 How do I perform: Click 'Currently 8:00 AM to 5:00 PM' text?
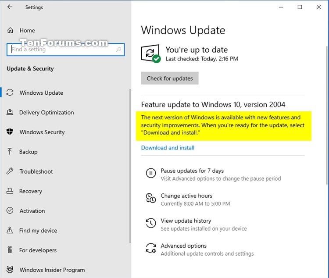[195, 203]
